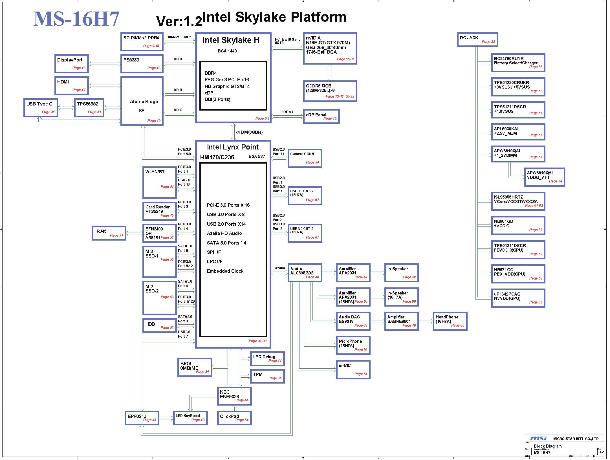The width and height of the screenshot is (610, 460).
Task: Click the APL5930KAI +2.5V_MEM block
Action: click(518, 132)
